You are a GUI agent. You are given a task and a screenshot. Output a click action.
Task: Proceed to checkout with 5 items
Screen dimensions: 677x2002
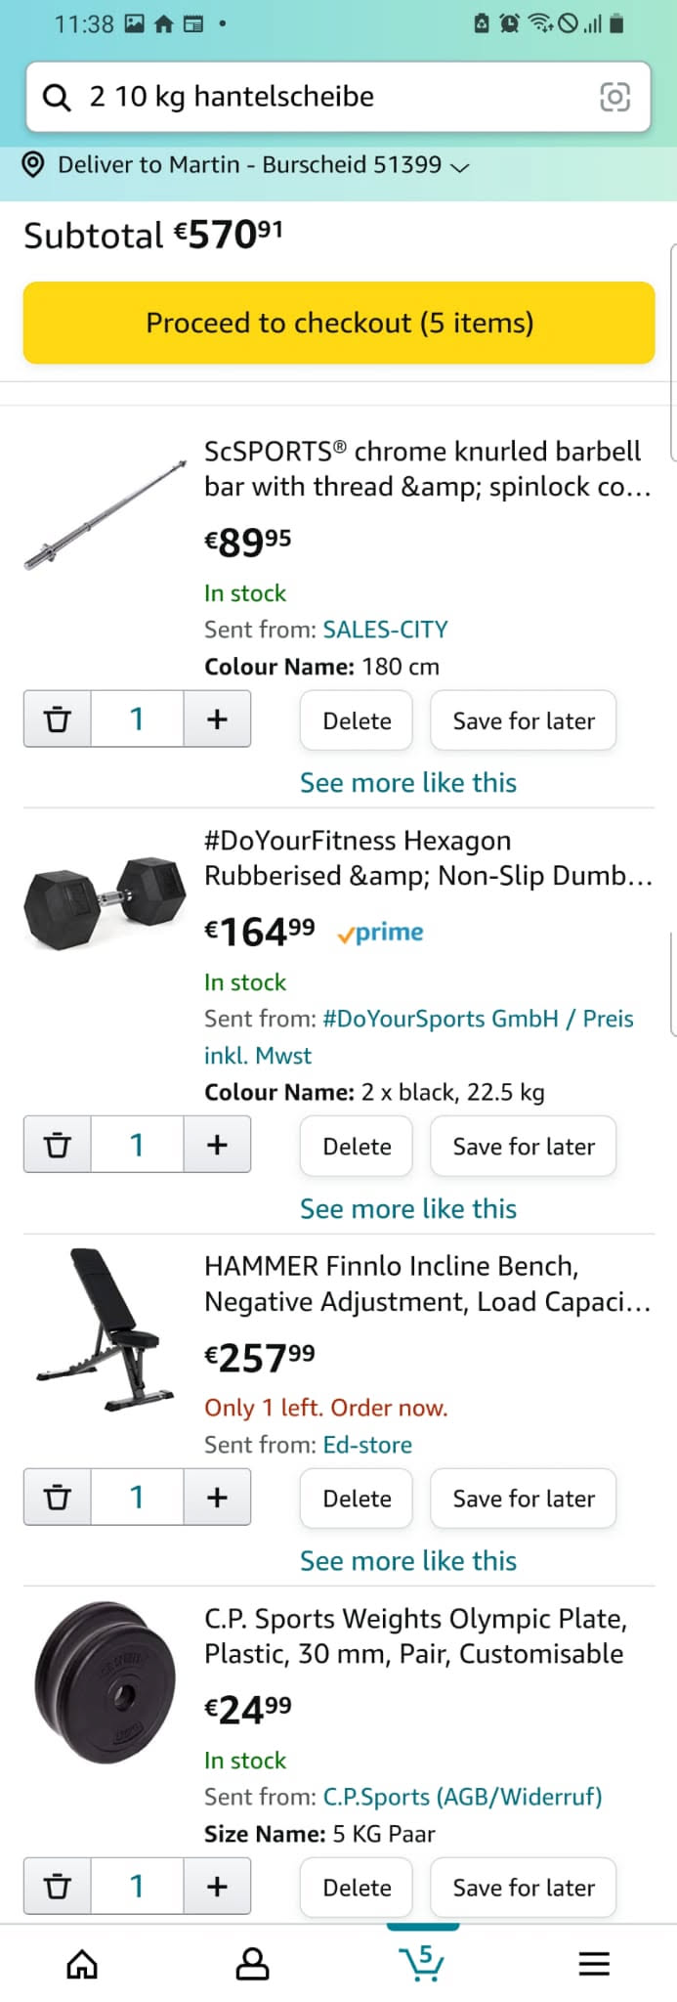pos(339,323)
